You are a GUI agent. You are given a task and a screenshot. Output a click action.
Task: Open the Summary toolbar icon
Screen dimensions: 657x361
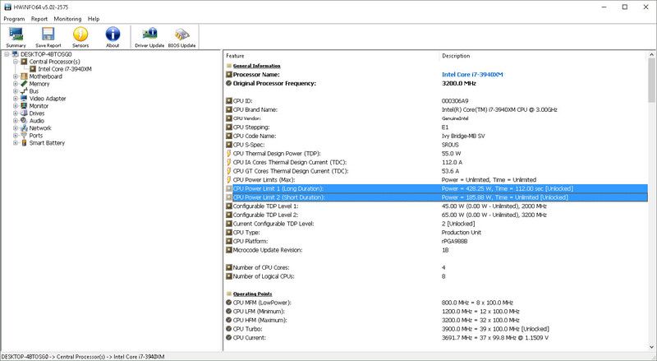16,37
